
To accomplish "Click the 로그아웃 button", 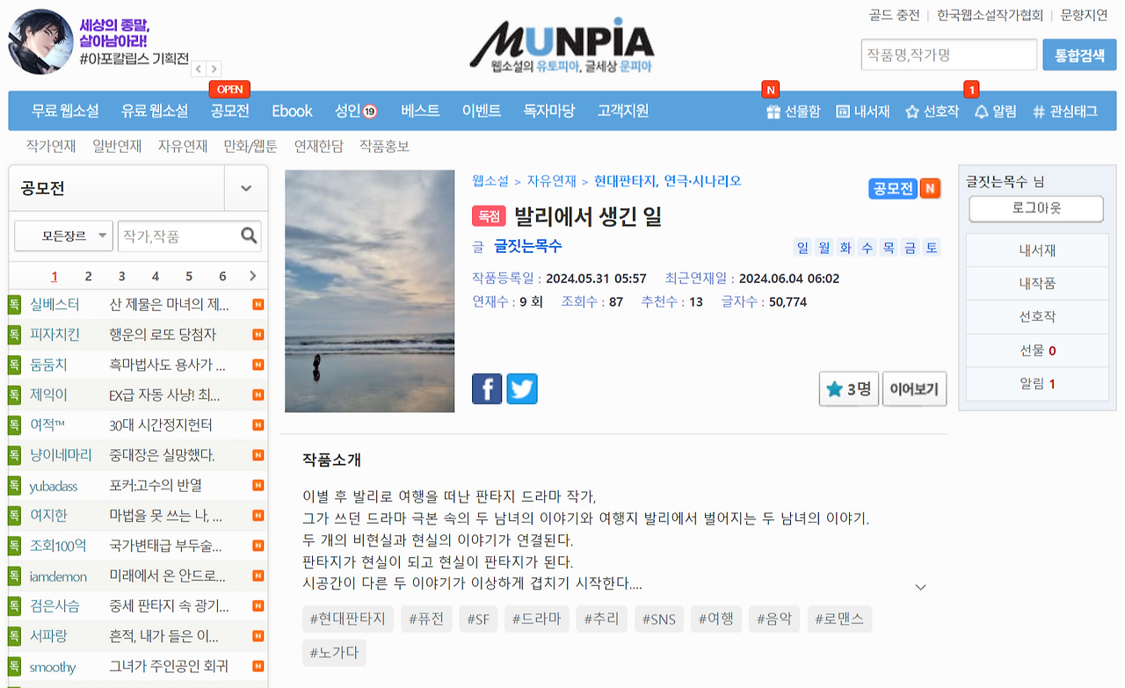I will [1036, 208].
